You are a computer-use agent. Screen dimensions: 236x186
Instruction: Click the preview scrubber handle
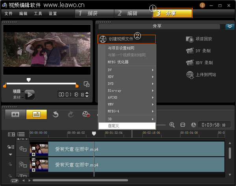29,80
